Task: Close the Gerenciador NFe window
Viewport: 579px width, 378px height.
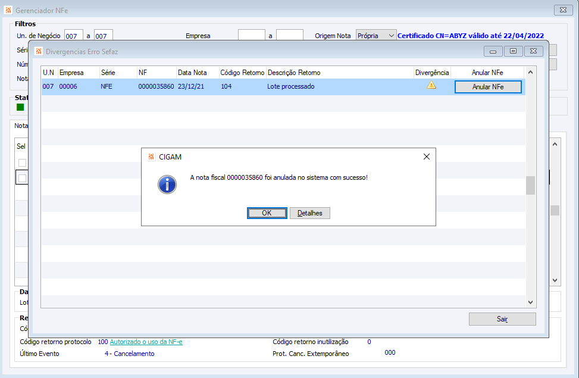Action: (563, 10)
